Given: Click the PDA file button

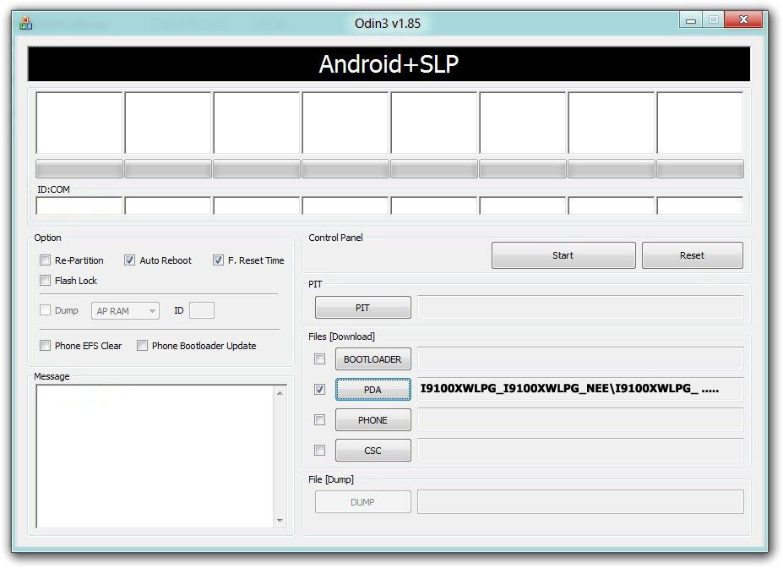Looking at the screenshot, I should pyautogui.click(x=373, y=390).
